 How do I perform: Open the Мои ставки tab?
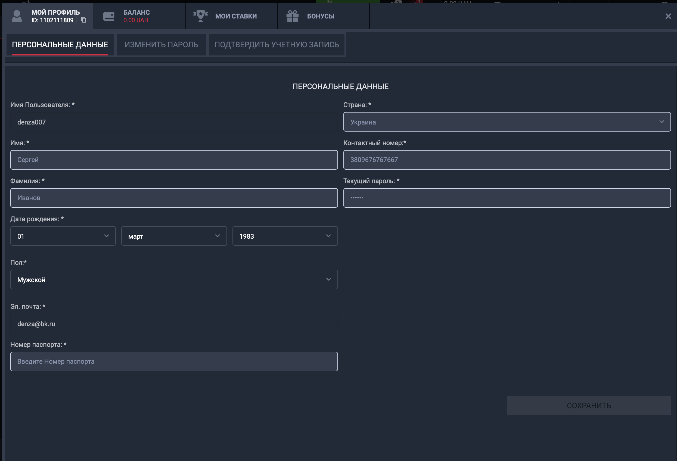click(x=232, y=16)
